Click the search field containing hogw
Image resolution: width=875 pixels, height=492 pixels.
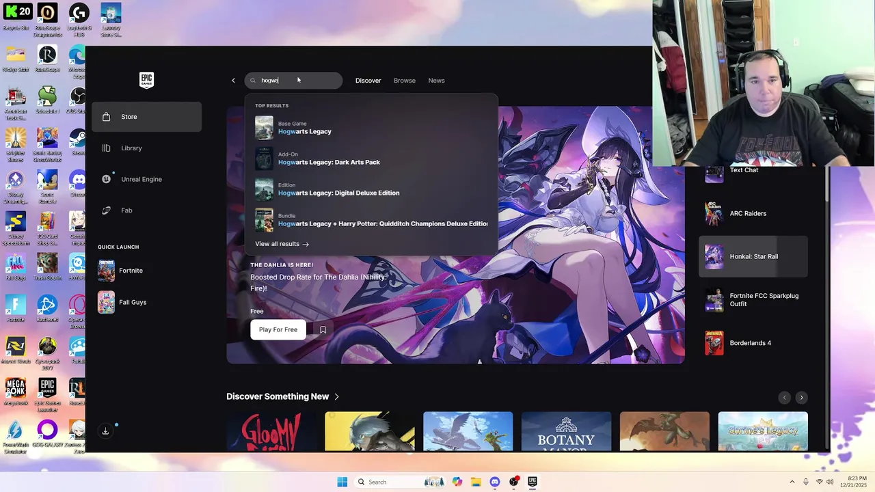coord(293,81)
